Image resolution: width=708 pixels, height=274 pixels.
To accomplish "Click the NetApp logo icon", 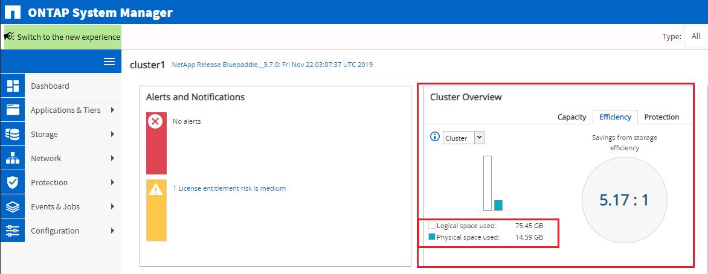I will point(12,12).
